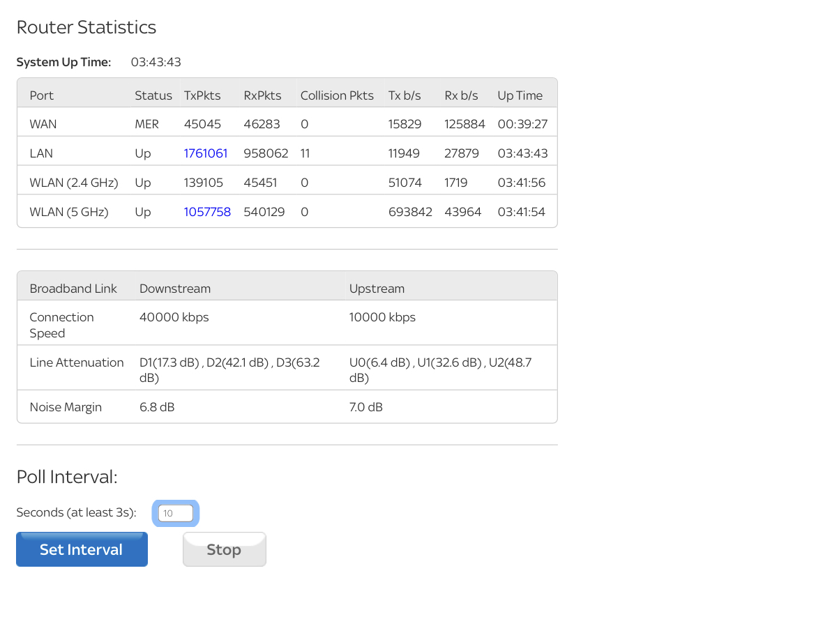Click the System Up Time value 03:43:43
The image size is (816, 642).
[x=156, y=62]
